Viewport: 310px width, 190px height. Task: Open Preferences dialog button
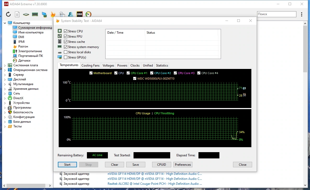183,165
